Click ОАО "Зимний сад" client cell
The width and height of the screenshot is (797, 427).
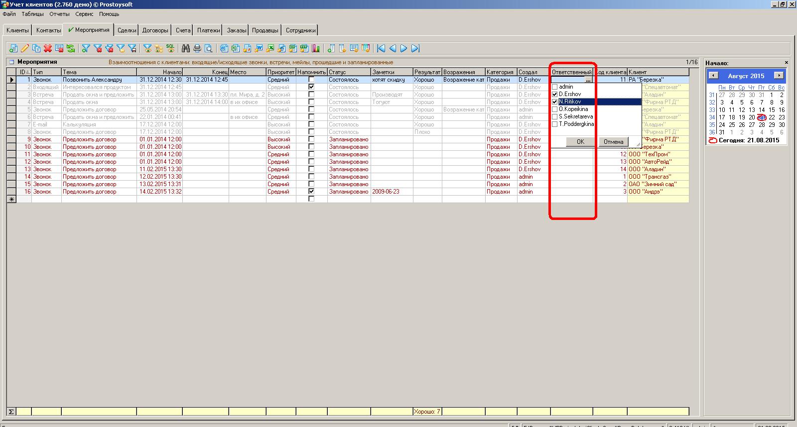tap(658, 184)
